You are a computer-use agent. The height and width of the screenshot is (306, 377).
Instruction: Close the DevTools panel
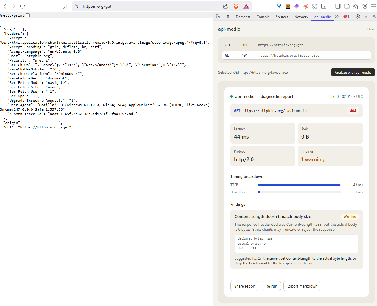(374, 17)
